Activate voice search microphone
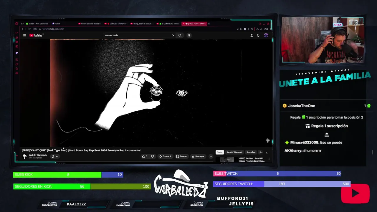377x212 pixels. pyautogui.click(x=189, y=35)
